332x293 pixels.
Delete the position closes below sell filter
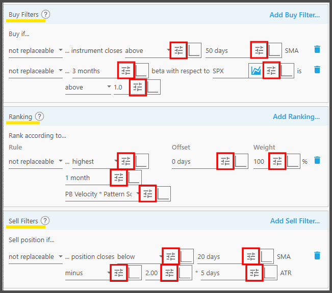[317, 255]
